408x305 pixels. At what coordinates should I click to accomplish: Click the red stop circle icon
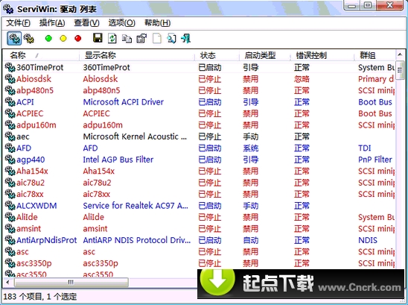pyautogui.click(x=77, y=39)
